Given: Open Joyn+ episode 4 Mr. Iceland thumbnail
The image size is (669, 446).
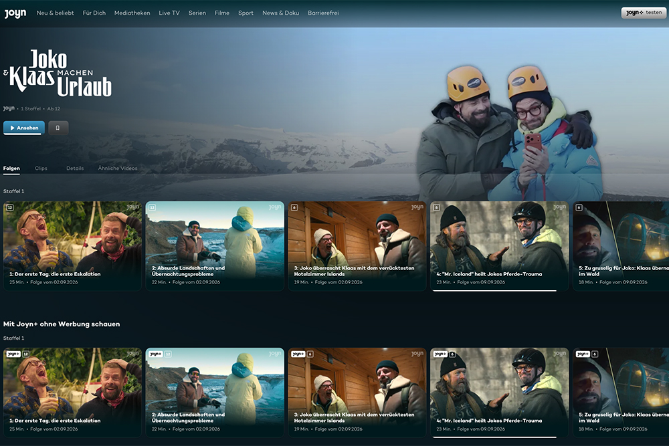Looking at the screenshot, I should (x=499, y=393).
